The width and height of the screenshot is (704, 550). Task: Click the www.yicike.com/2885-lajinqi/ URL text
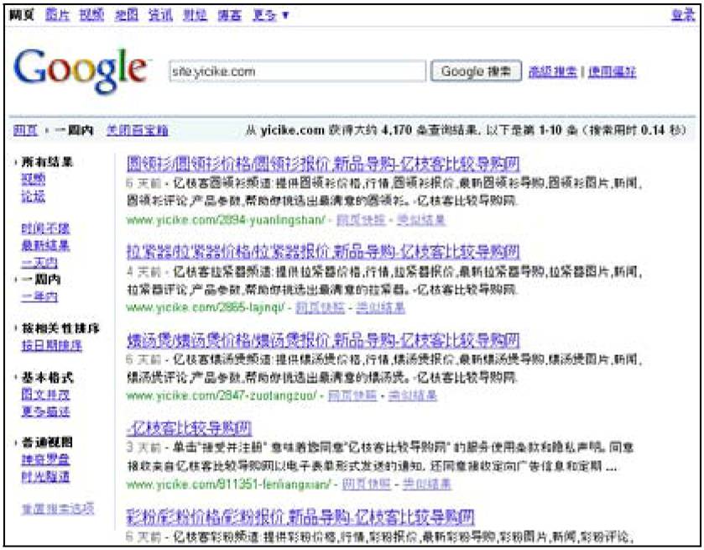pyautogui.click(x=206, y=308)
